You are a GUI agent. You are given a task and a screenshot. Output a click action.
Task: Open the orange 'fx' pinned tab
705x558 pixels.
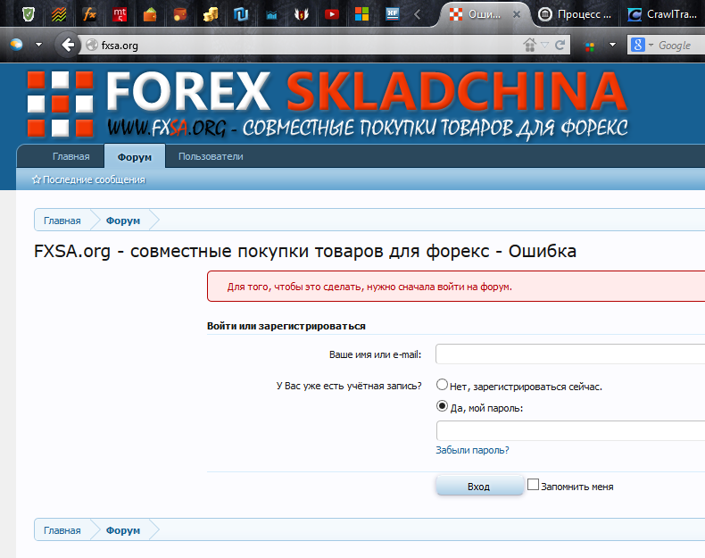[89, 14]
